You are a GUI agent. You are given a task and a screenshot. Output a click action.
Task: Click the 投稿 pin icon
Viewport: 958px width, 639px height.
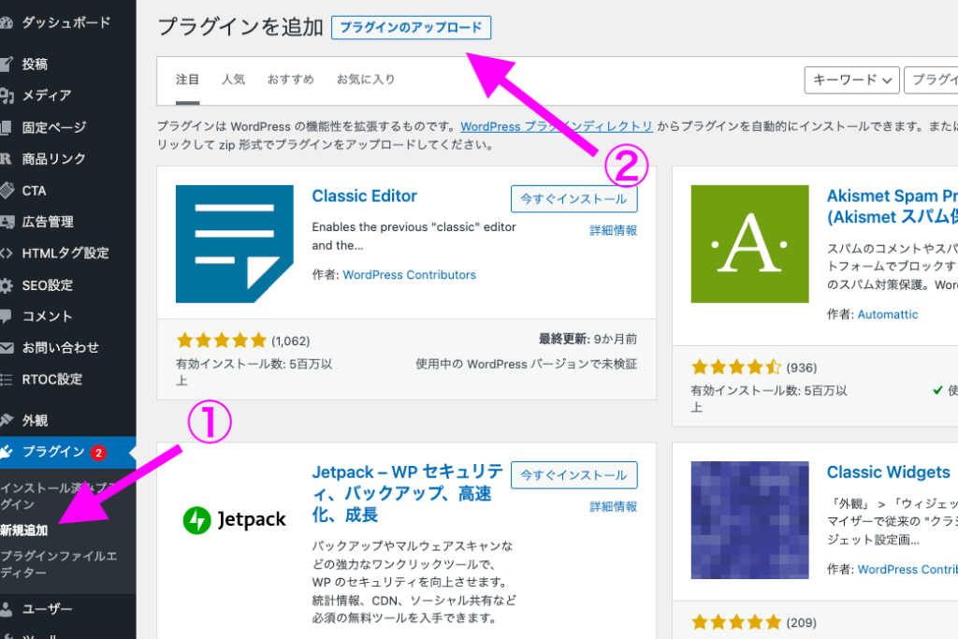(x=7, y=65)
